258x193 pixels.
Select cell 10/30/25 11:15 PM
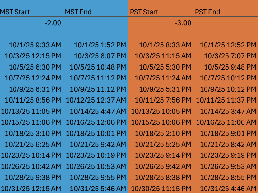161,189
